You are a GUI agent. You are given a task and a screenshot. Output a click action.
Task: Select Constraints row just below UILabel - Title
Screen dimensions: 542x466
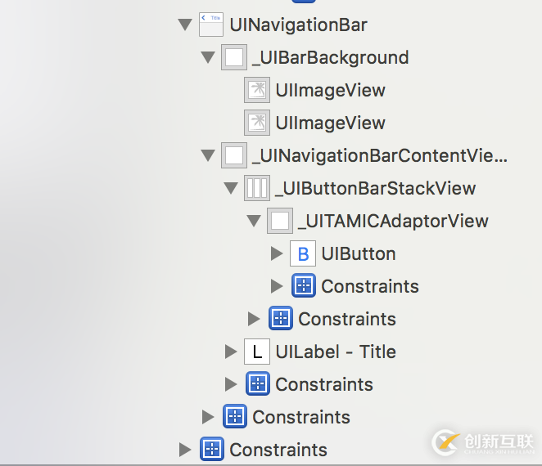323,384
